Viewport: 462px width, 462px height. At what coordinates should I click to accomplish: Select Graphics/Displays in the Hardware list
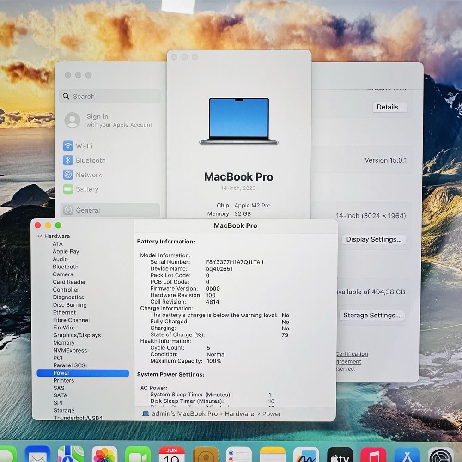(x=77, y=335)
